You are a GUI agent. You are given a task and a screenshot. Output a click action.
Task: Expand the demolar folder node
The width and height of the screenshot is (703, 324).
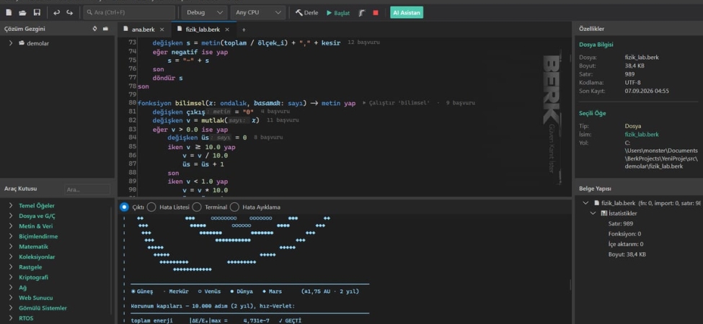(x=11, y=43)
